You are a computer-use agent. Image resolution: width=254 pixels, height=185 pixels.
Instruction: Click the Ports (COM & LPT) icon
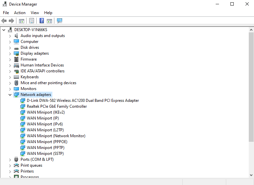click(x=16, y=159)
